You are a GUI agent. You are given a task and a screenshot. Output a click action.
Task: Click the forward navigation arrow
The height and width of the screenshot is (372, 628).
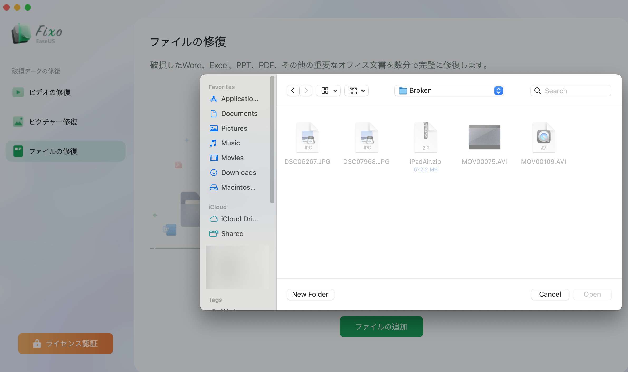(306, 91)
